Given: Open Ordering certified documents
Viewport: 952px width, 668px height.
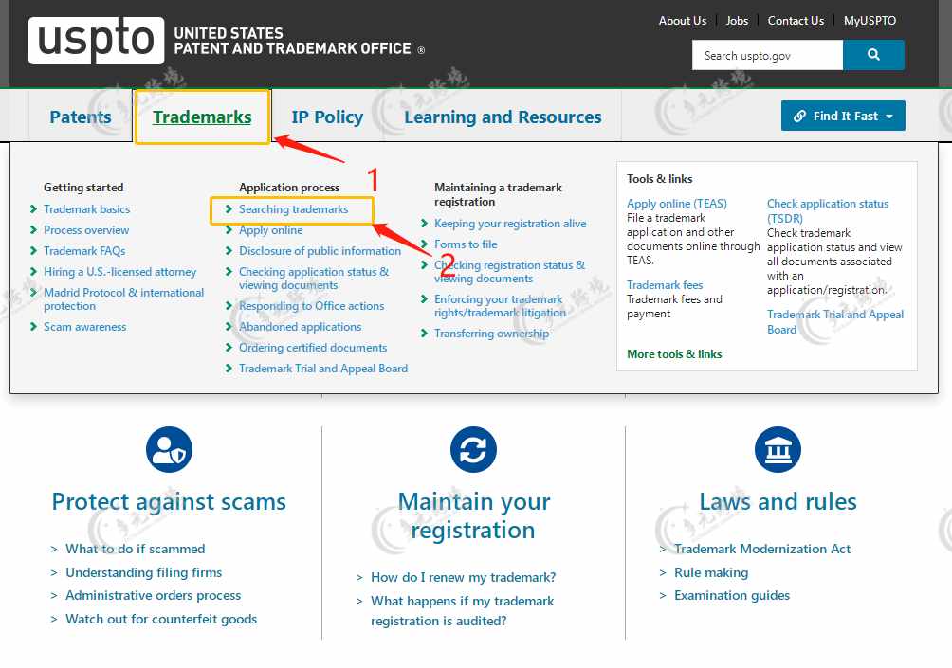Looking at the screenshot, I should pos(313,348).
